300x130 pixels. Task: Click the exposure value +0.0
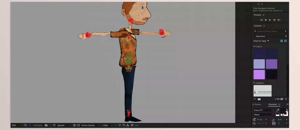pyautogui.click(x=137, y=125)
